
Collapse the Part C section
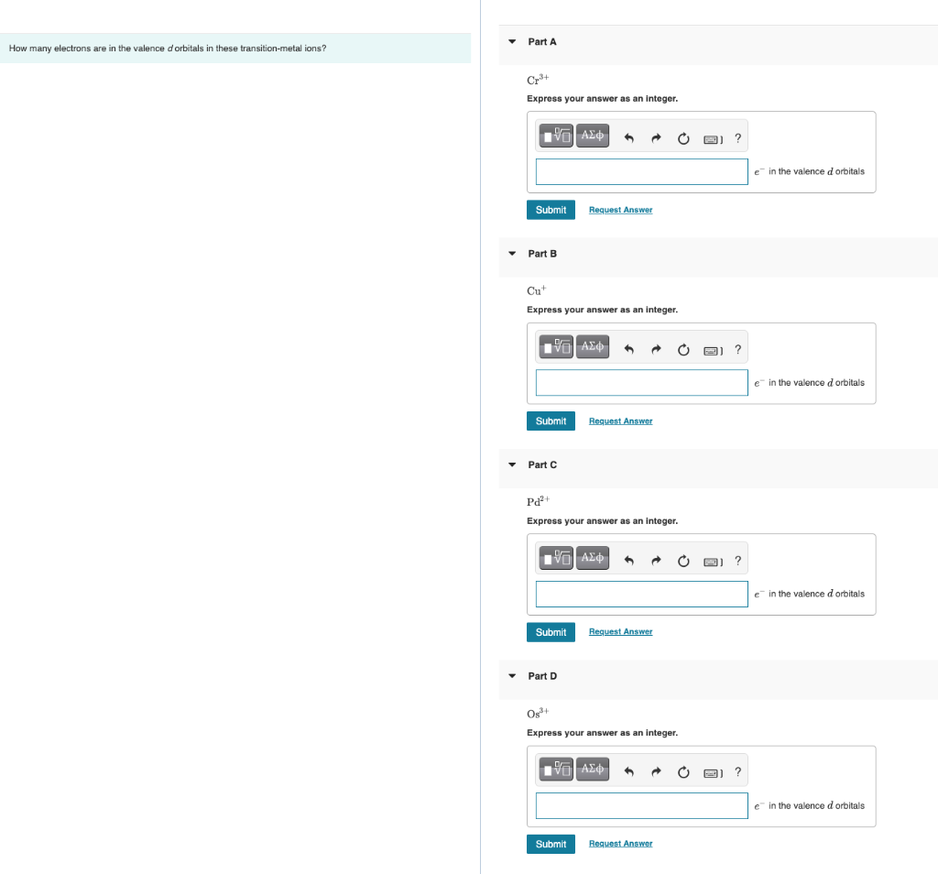[x=512, y=464]
